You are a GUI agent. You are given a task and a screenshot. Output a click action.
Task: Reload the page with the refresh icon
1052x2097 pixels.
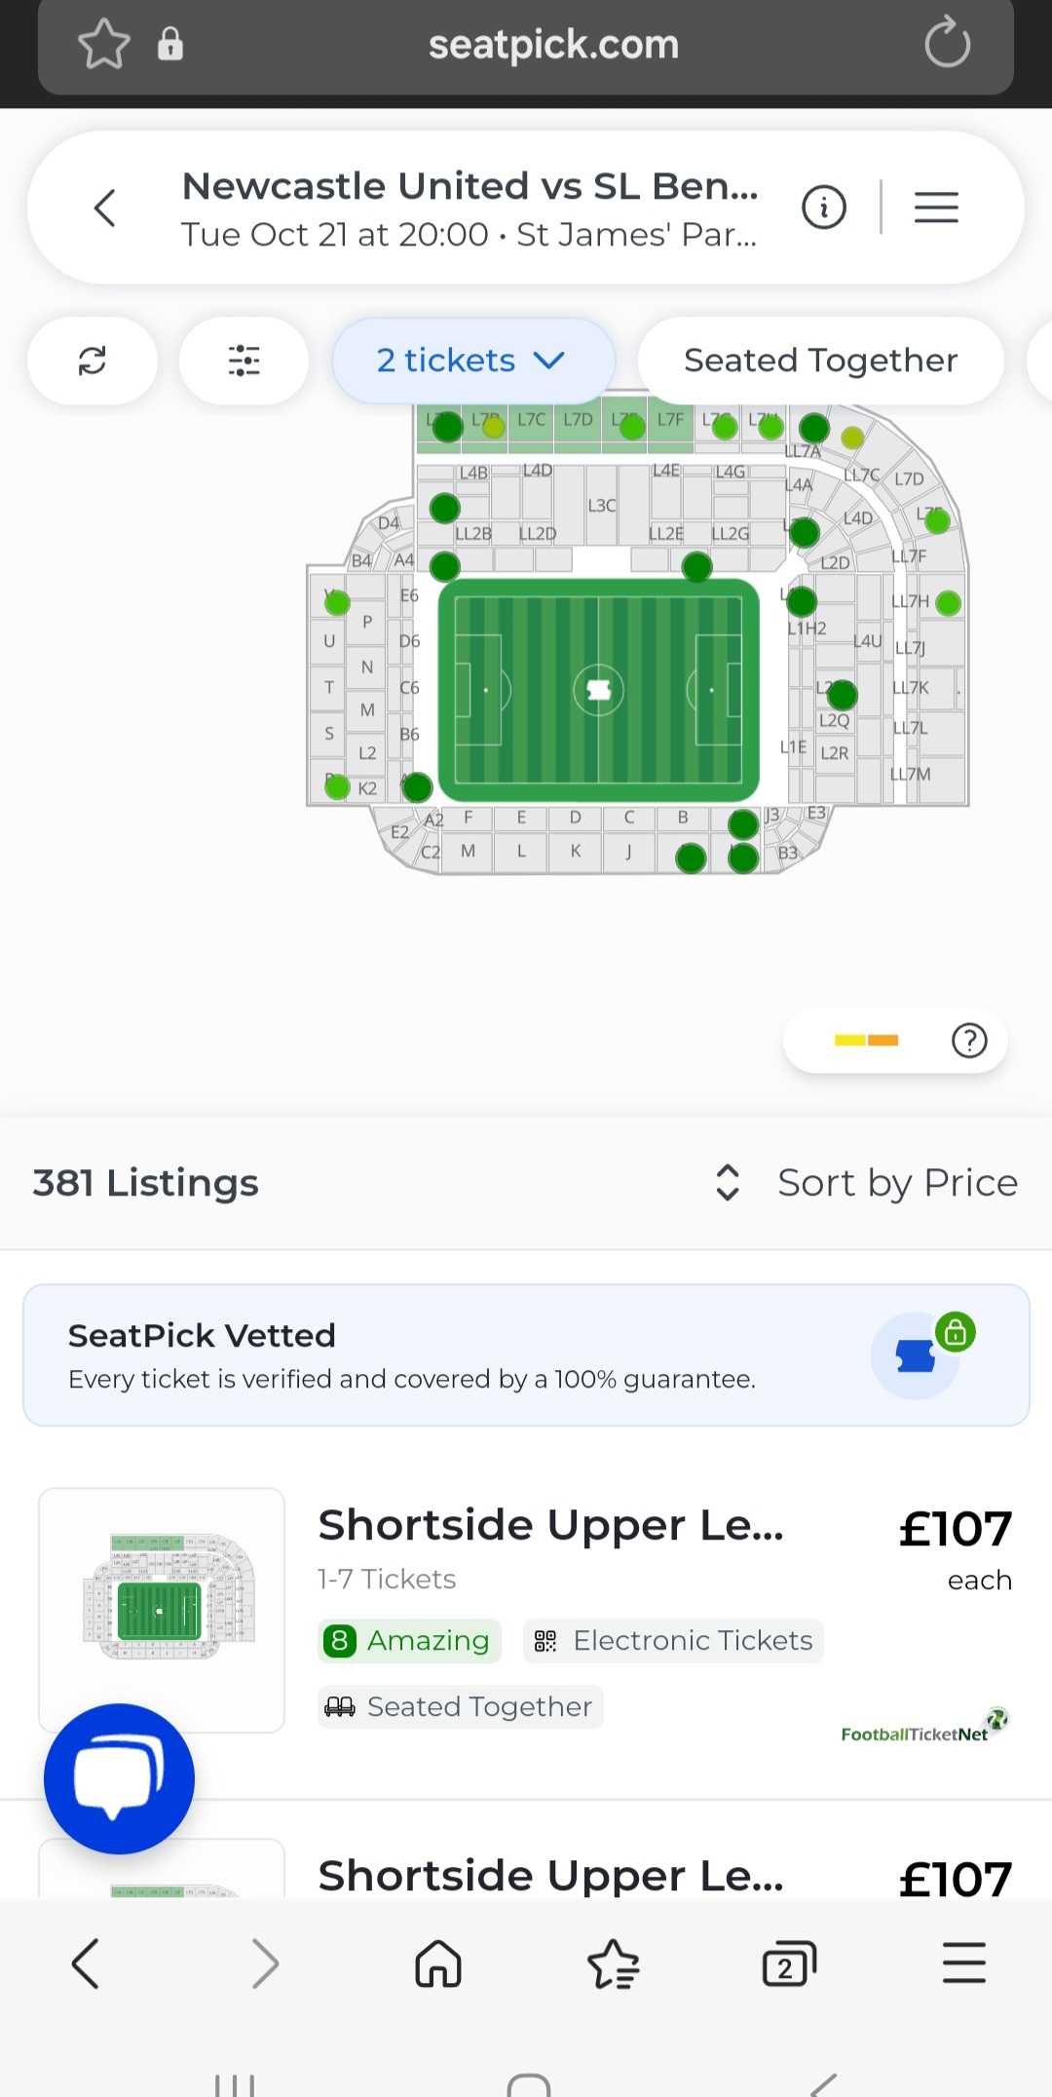point(947,45)
